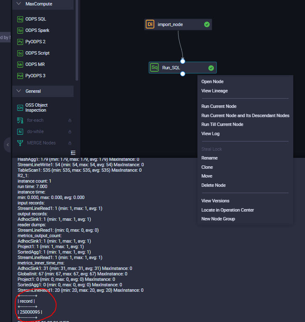Screen dimensions: 305x322
Task: Select the PyODPS 3 node icon
Action: [20, 76]
